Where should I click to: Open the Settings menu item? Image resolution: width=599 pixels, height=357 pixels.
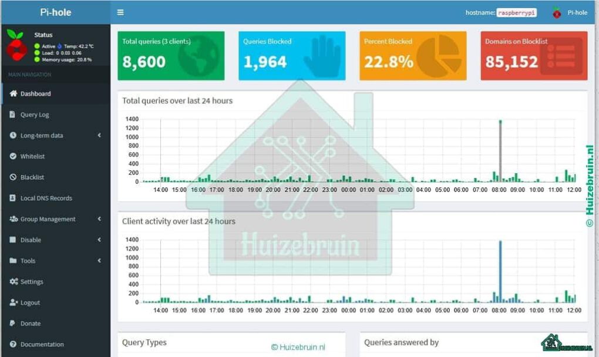[56, 281]
